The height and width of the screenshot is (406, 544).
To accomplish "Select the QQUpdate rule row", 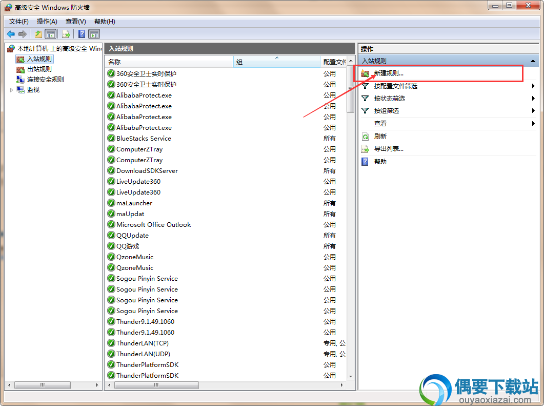I will click(x=226, y=235).
